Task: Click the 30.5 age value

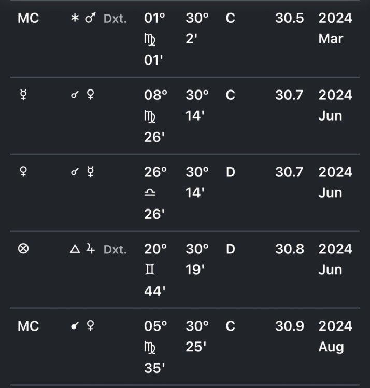Action: click(x=289, y=19)
